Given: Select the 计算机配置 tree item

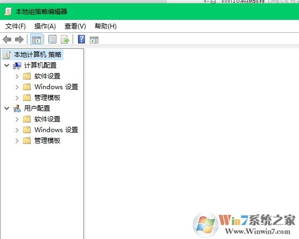Looking at the screenshot, I should (40, 66).
